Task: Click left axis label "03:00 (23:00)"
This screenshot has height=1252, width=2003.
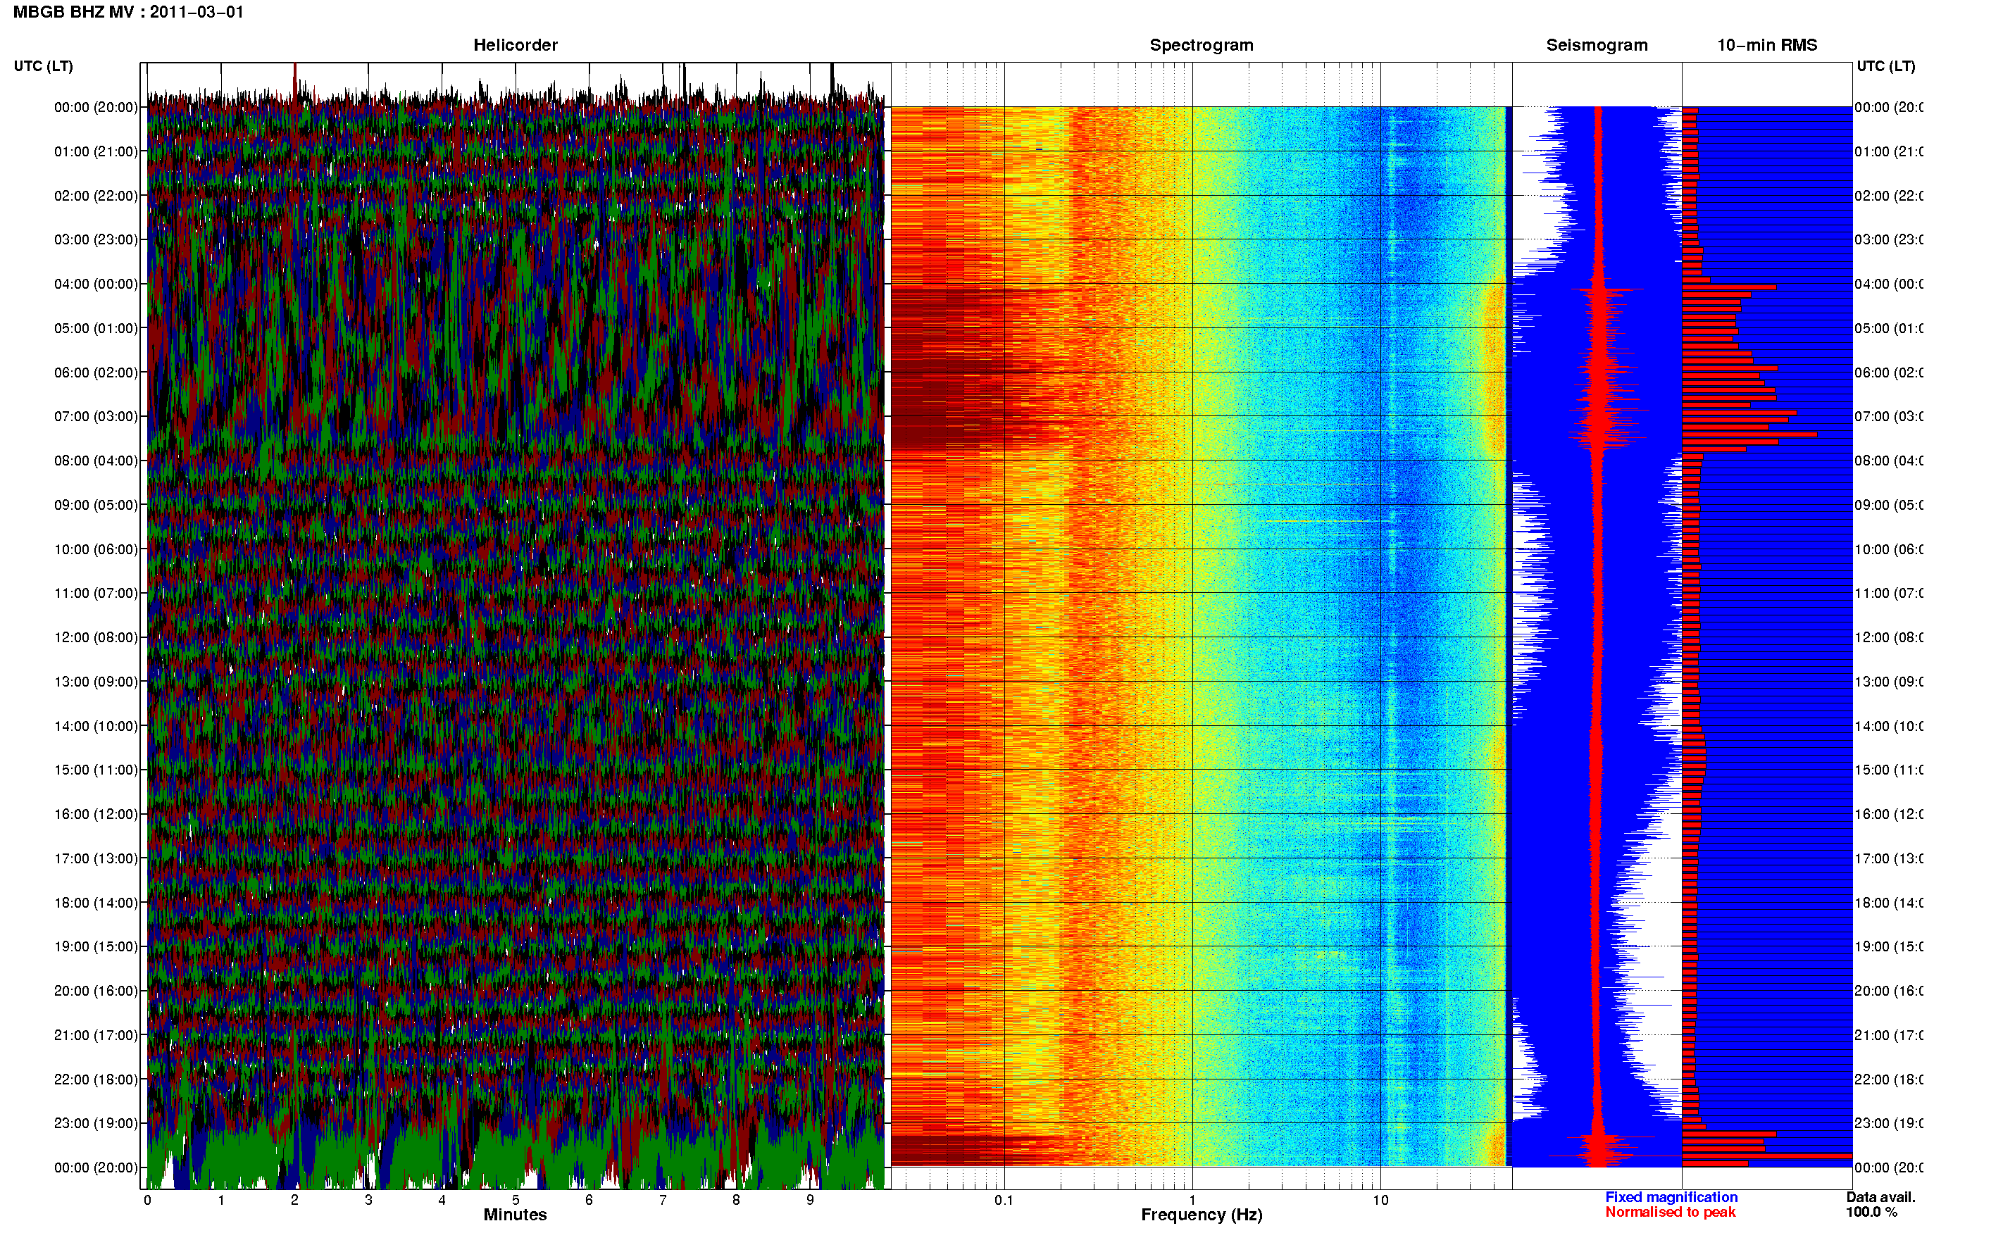Action: point(96,239)
